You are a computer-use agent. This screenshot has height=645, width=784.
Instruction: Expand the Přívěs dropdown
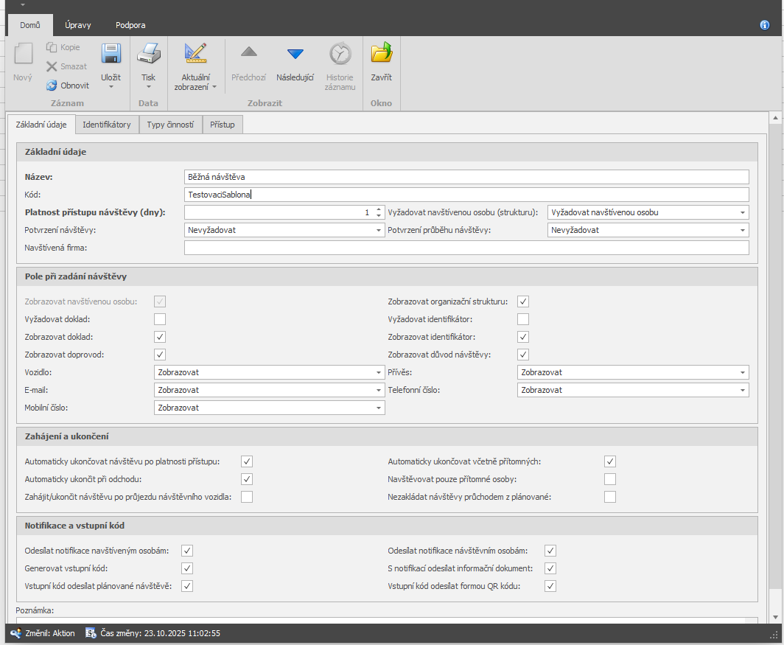(743, 372)
